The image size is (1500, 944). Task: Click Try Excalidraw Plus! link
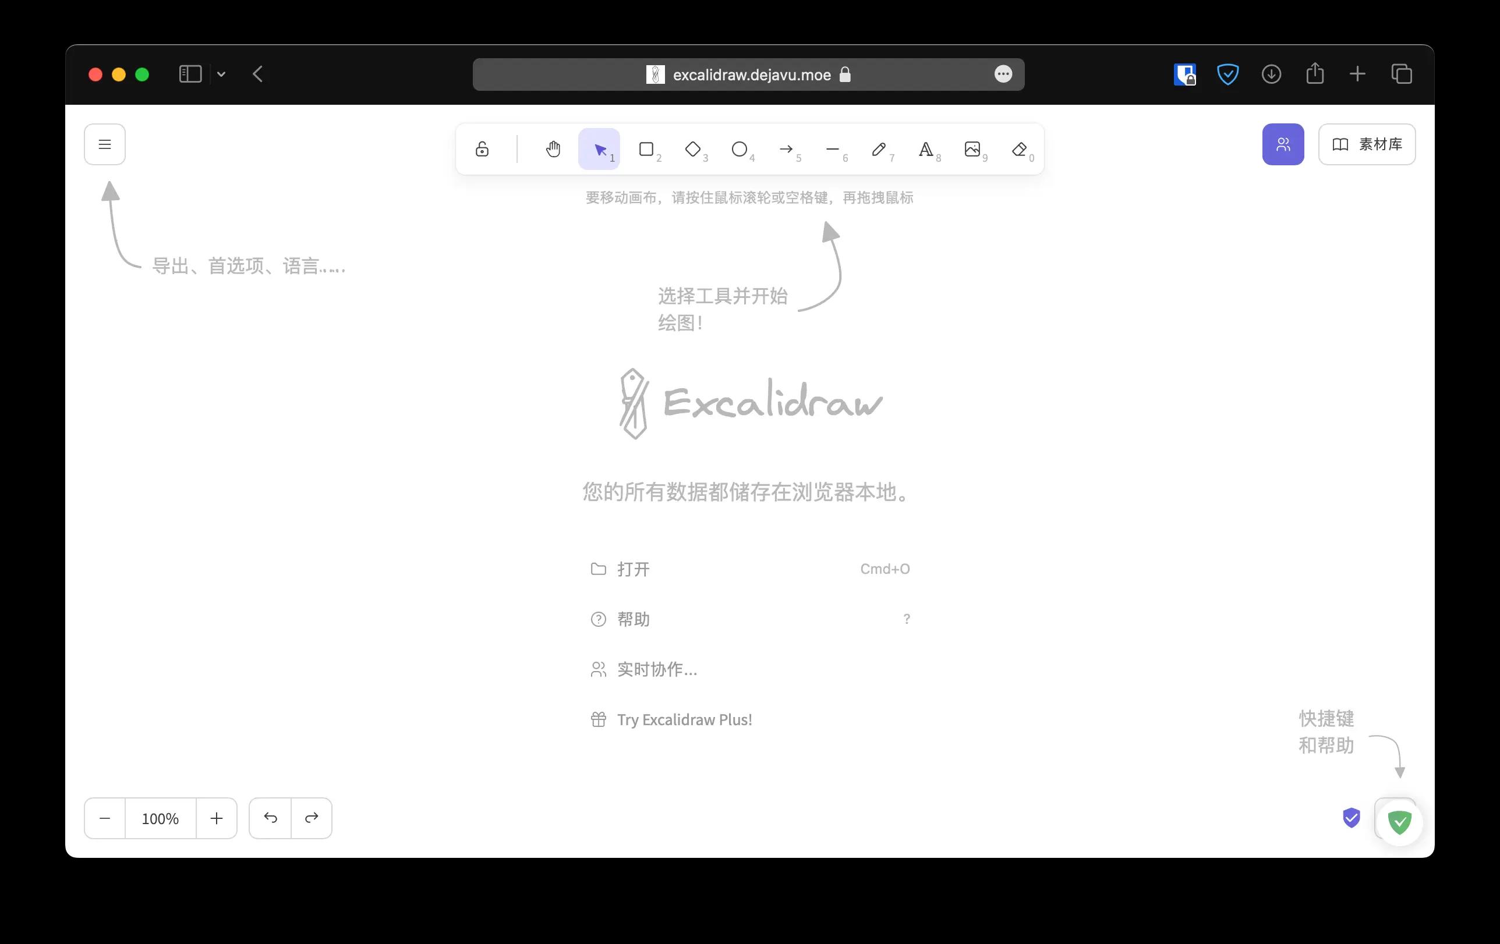click(x=750, y=720)
